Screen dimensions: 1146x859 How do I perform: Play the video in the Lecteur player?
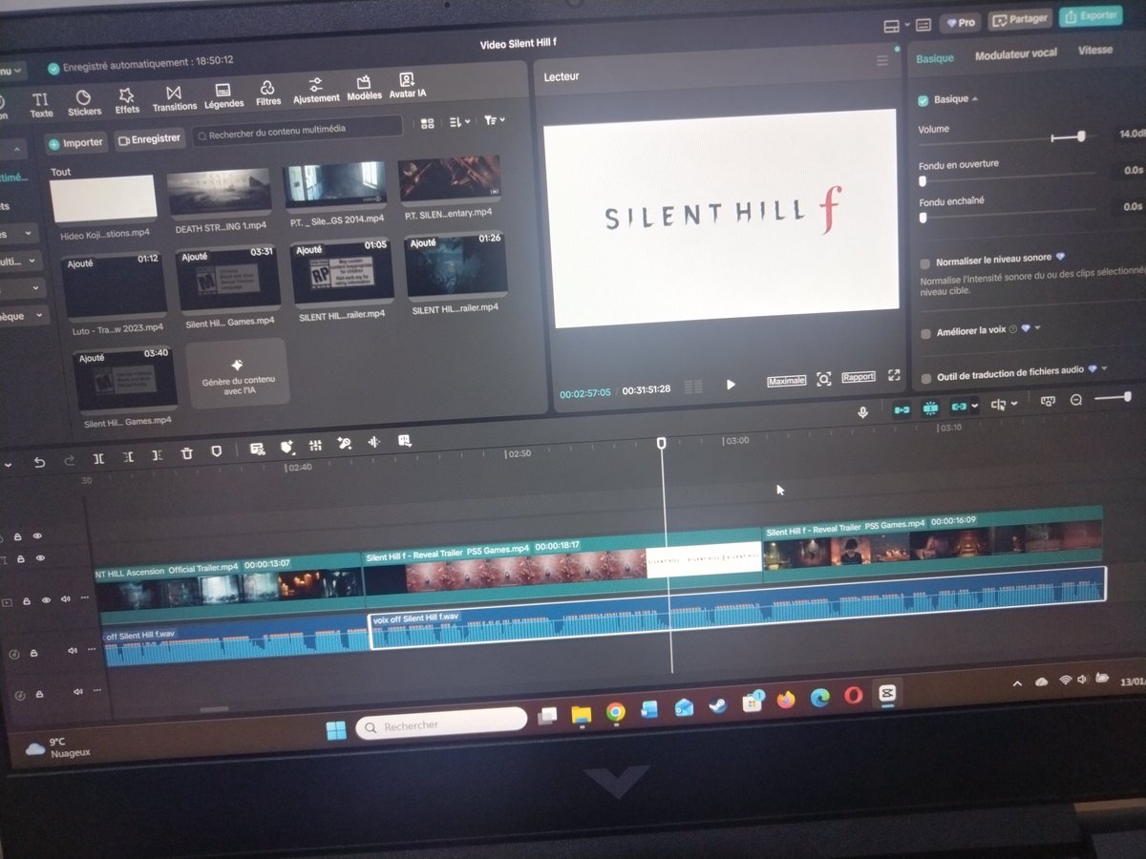coord(731,384)
